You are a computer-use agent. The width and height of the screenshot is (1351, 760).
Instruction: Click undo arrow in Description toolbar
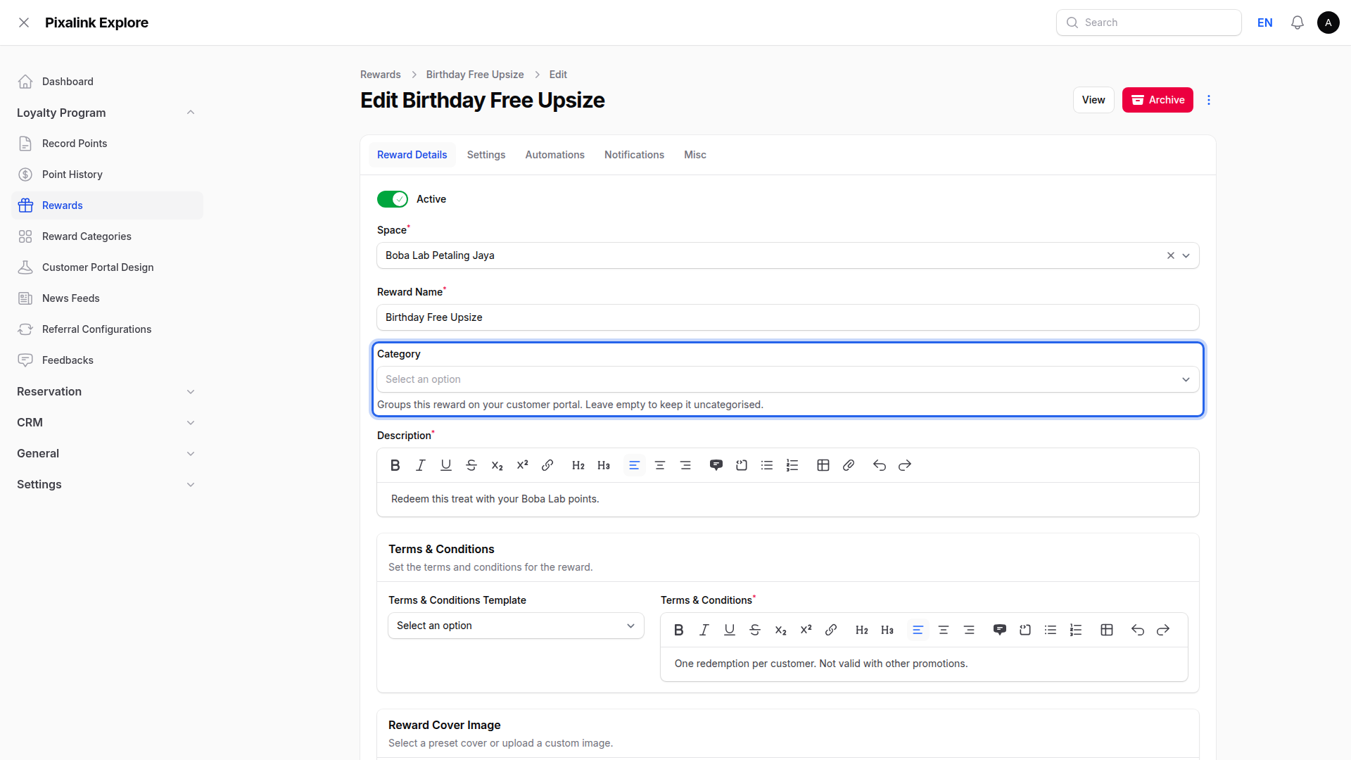[x=880, y=465]
